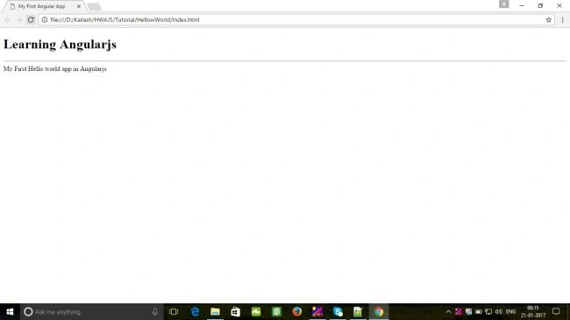570x320 pixels.
Task: Open Task View from the taskbar
Action: (174, 311)
